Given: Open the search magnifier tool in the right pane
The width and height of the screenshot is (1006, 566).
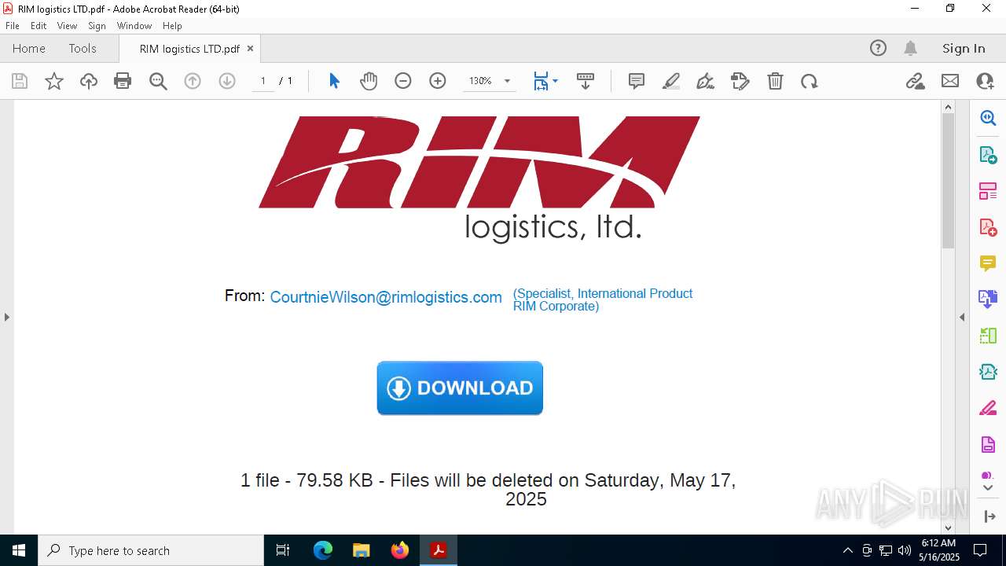Looking at the screenshot, I should tap(988, 118).
